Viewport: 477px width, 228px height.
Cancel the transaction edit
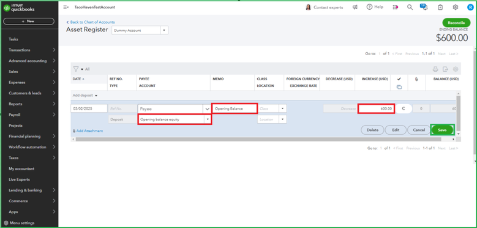tap(419, 130)
